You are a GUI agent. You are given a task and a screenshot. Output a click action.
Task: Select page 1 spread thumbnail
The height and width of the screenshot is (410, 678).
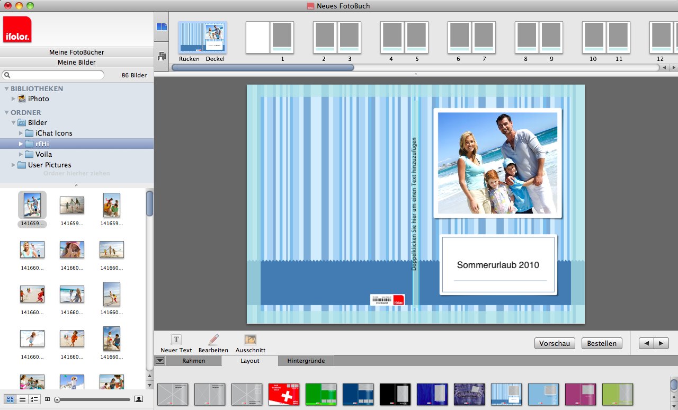(270, 38)
